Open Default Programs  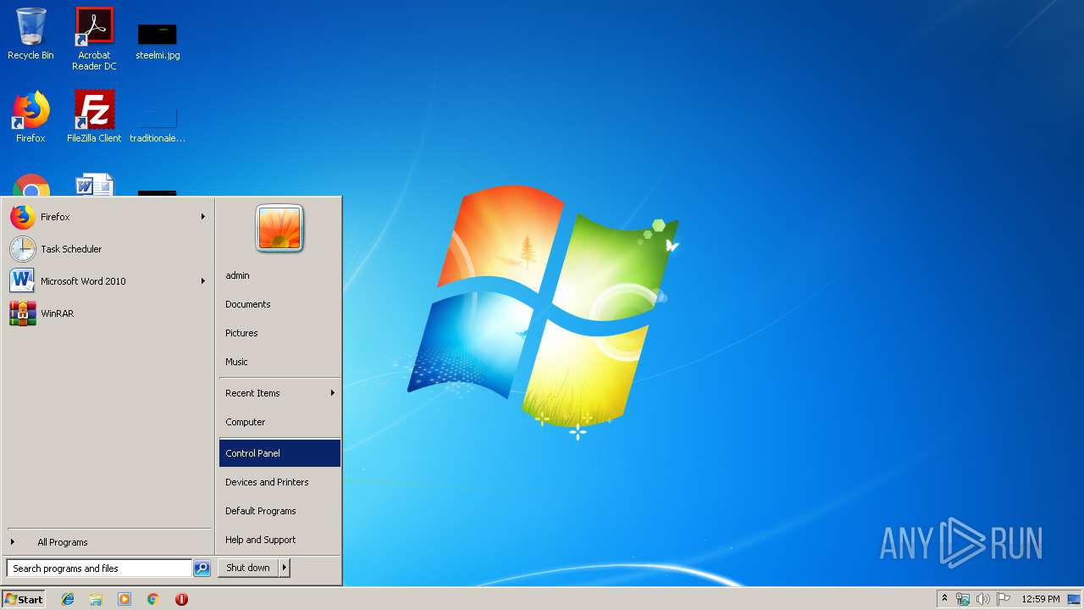(x=279, y=511)
